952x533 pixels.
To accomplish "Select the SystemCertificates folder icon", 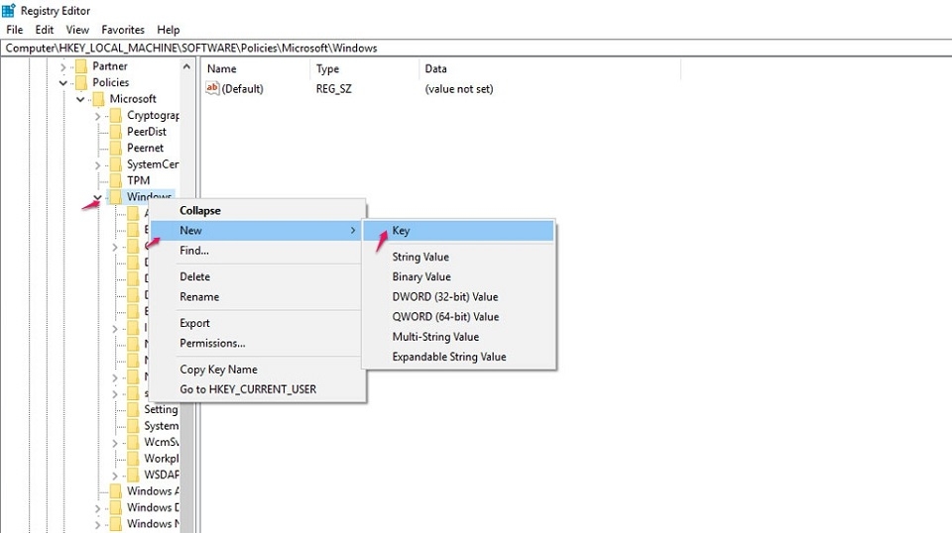I will tap(115, 164).
